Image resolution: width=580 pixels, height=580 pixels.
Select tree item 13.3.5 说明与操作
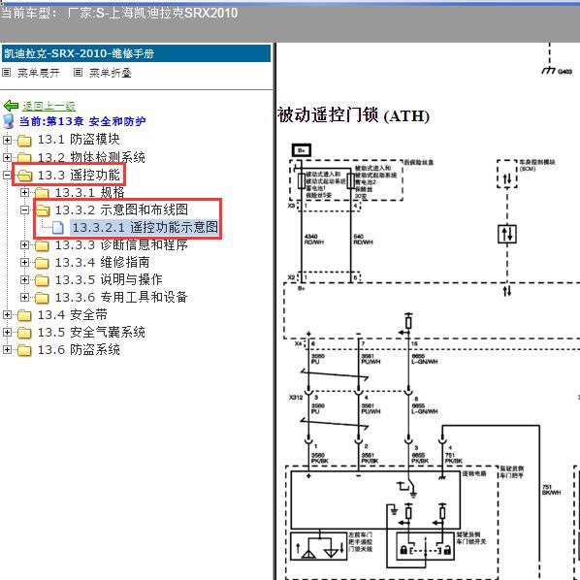[109, 279]
